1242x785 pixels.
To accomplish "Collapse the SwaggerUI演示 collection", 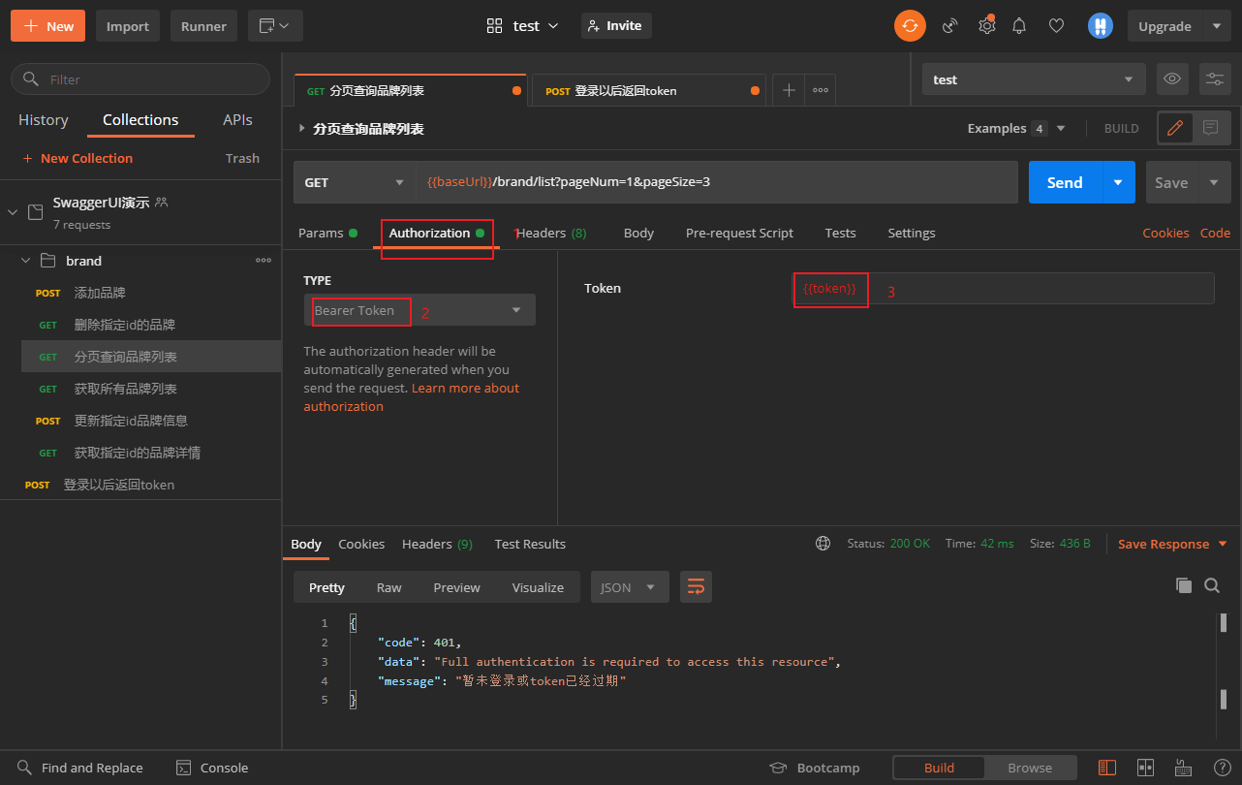I will (x=13, y=212).
